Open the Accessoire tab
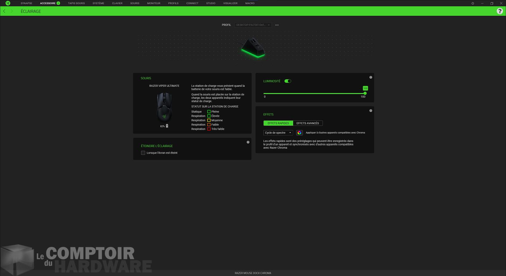 48,3
